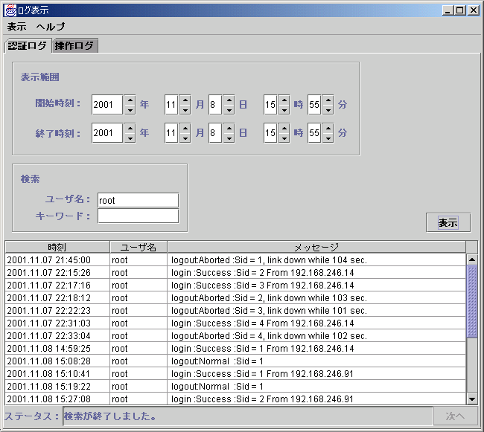
Task: Increase the end time month spinner
Action: (185, 128)
